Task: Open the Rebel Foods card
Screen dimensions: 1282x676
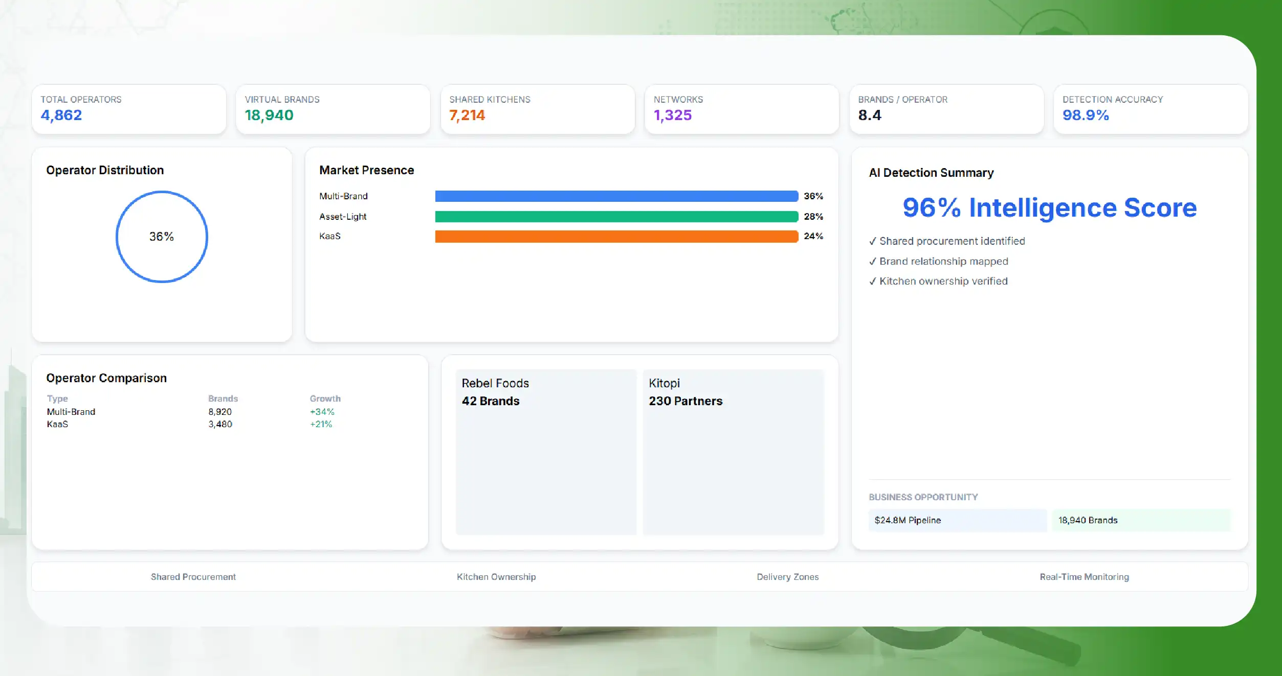Action: [546, 452]
